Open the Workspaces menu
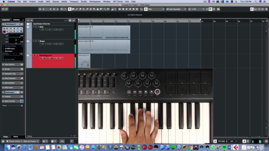The width and height of the screenshot is (269, 151). tap(95, 2)
